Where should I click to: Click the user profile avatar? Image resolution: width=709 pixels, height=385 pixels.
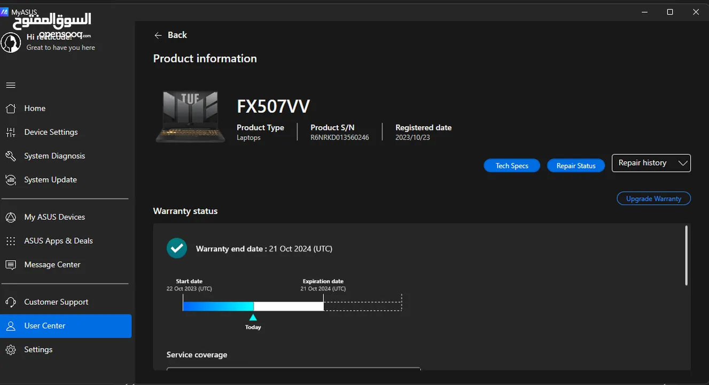click(11, 43)
